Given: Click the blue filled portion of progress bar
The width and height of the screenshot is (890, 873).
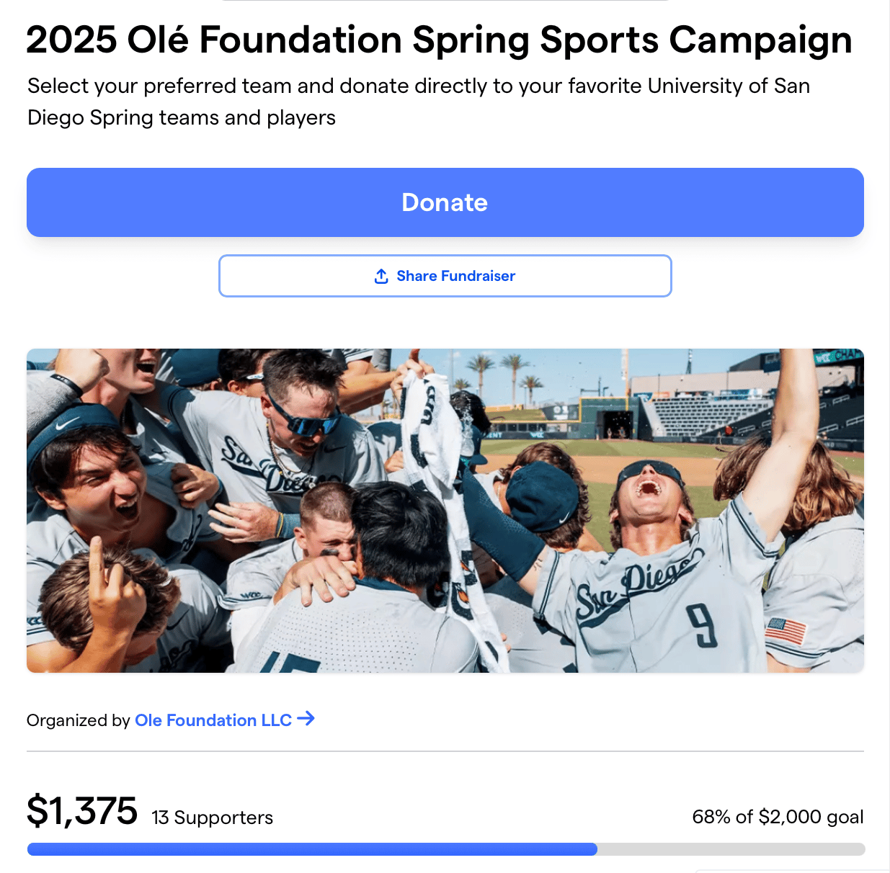Looking at the screenshot, I should [x=312, y=849].
